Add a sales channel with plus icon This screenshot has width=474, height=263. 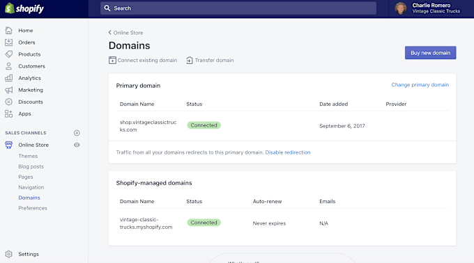[x=77, y=133]
